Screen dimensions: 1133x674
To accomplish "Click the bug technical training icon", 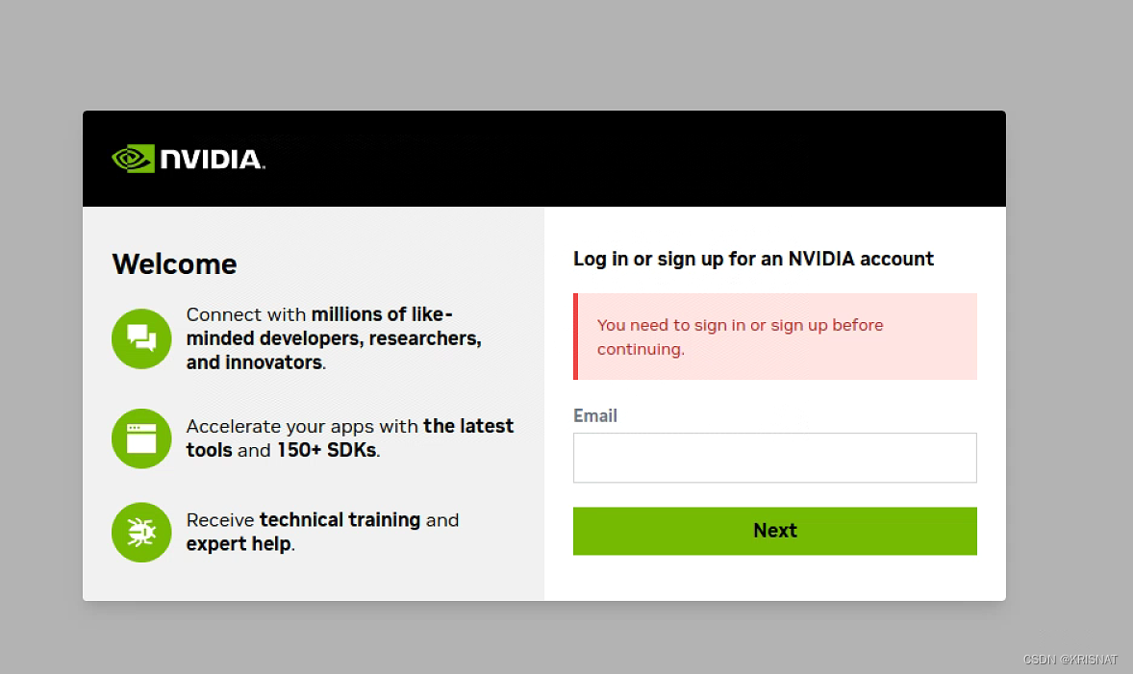I will pyautogui.click(x=141, y=533).
